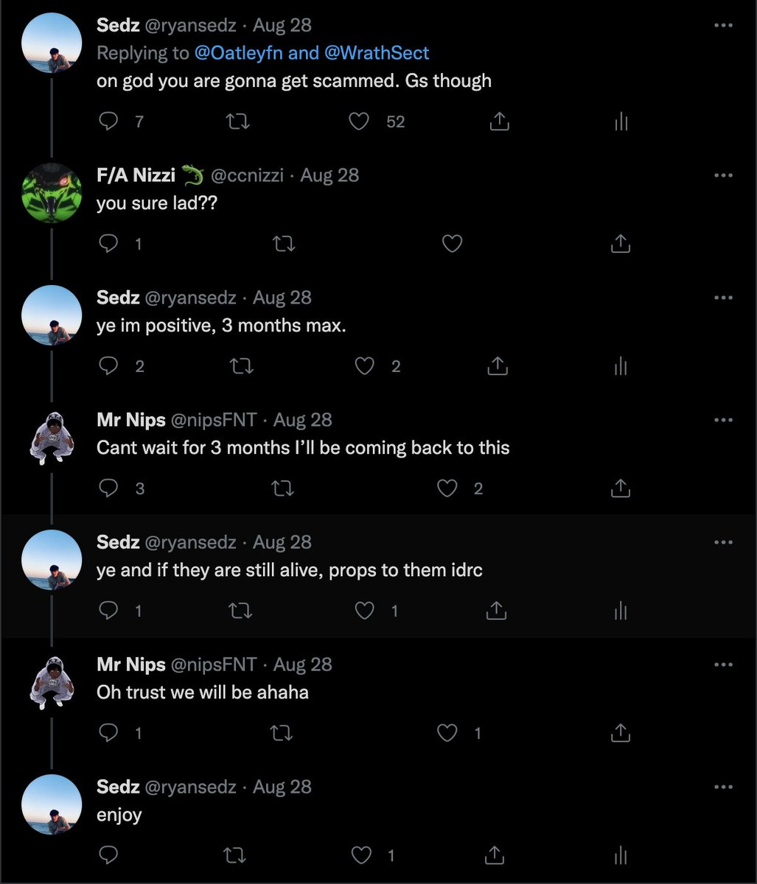Image resolution: width=757 pixels, height=884 pixels.
Task: Open the F/A Nizzi profile avatar
Action: 52,192
